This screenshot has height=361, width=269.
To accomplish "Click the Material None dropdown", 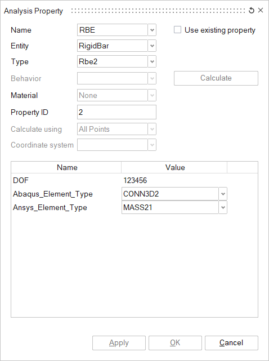I will (116, 95).
